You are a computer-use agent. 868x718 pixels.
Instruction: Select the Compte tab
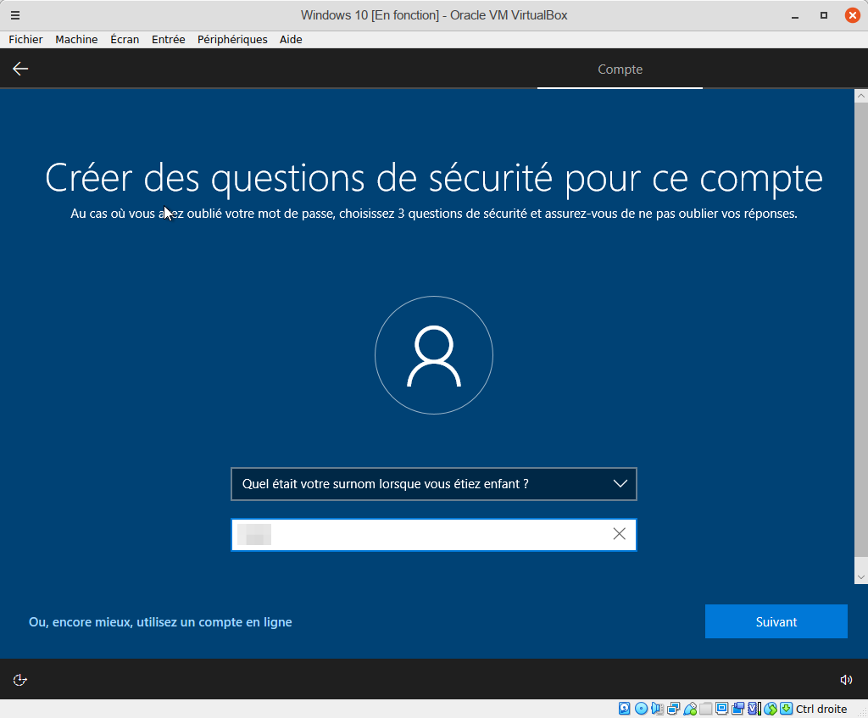tap(620, 70)
